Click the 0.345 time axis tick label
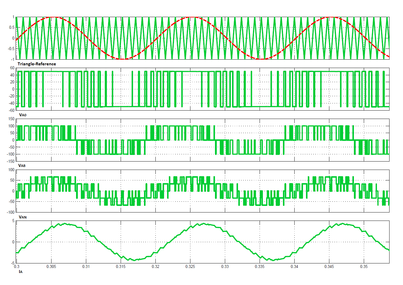The height and width of the screenshot is (285, 403). click(329, 266)
